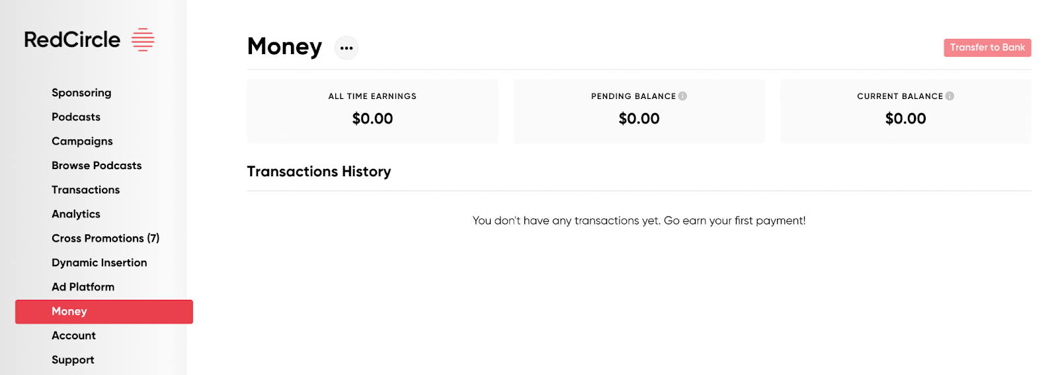
Task: Open the Analytics section
Action: pyautogui.click(x=76, y=214)
